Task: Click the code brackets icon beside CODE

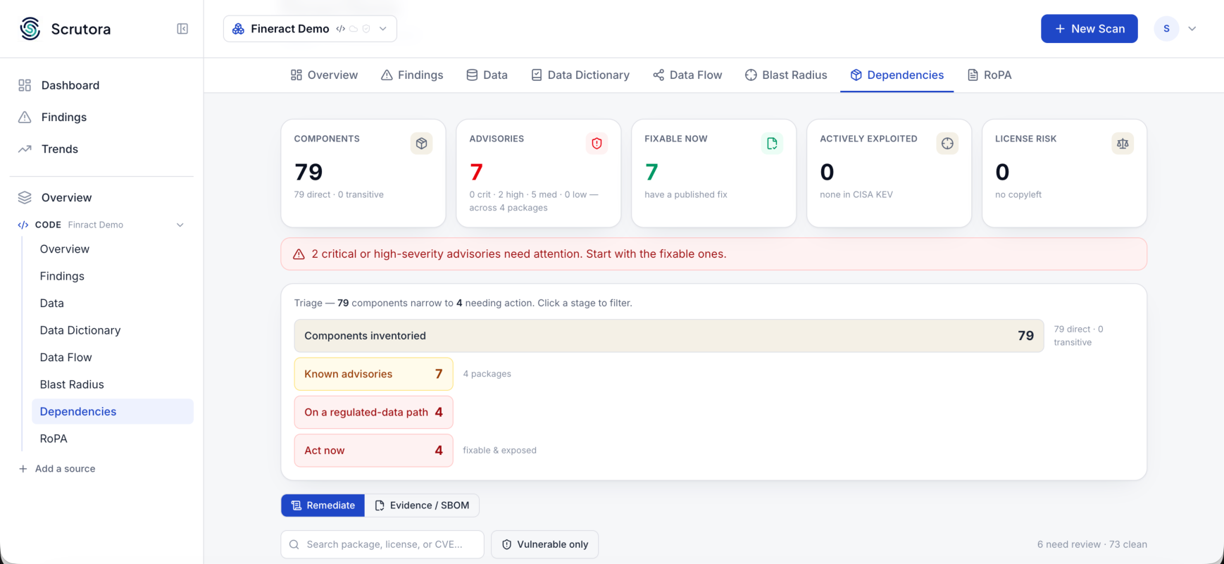Action: [23, 225]
